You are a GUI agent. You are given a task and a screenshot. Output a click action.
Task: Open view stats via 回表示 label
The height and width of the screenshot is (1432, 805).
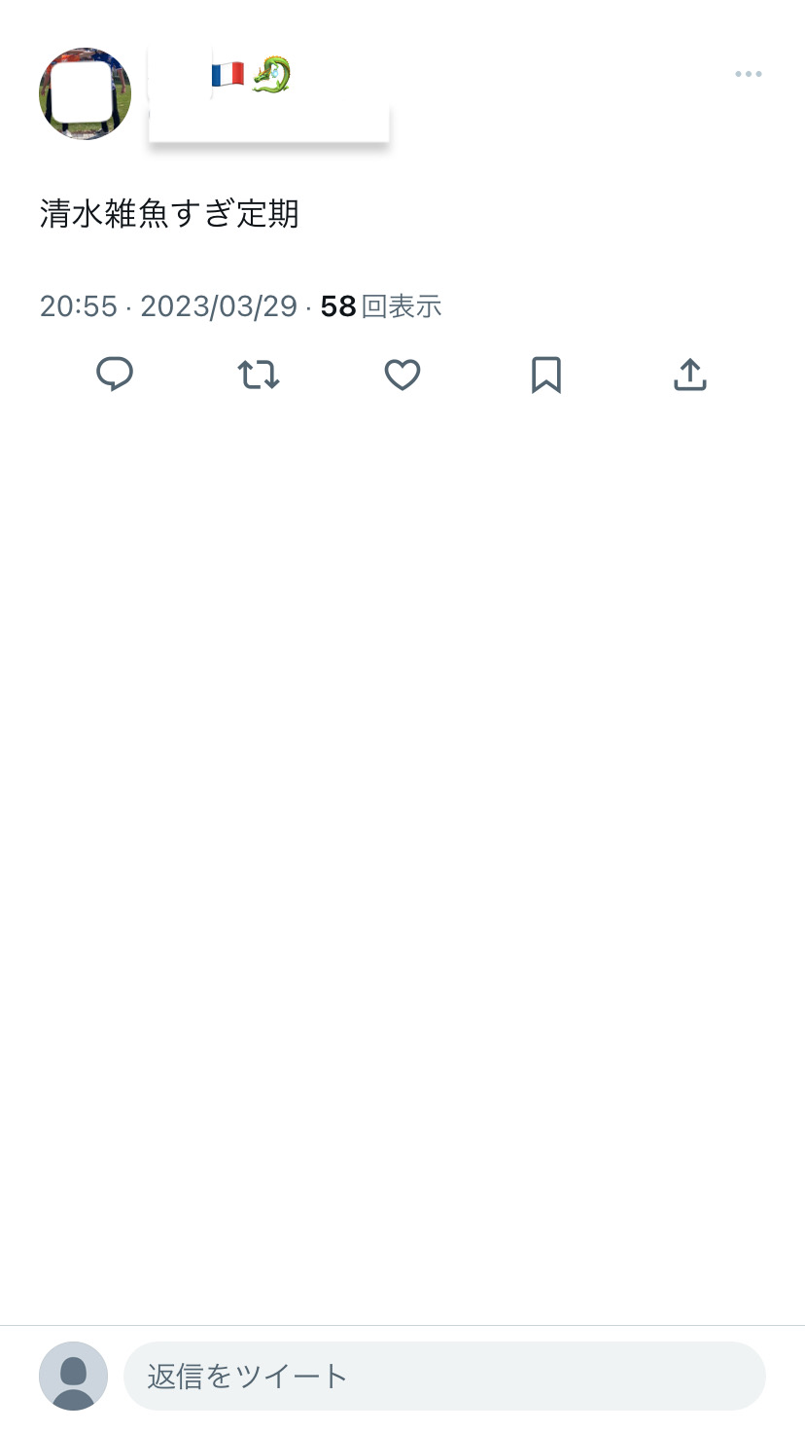coord(402,306)
